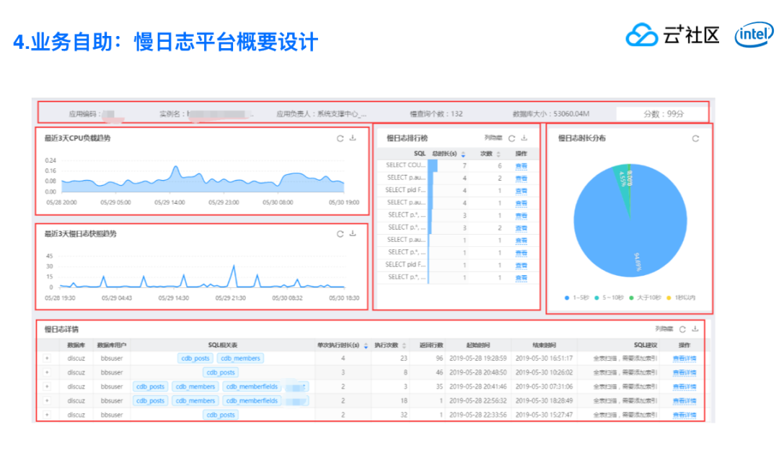
Task: Open 列隐藏 column options in 慢日志排行榜
Action: pyautogui.click(x=493, y=138)
